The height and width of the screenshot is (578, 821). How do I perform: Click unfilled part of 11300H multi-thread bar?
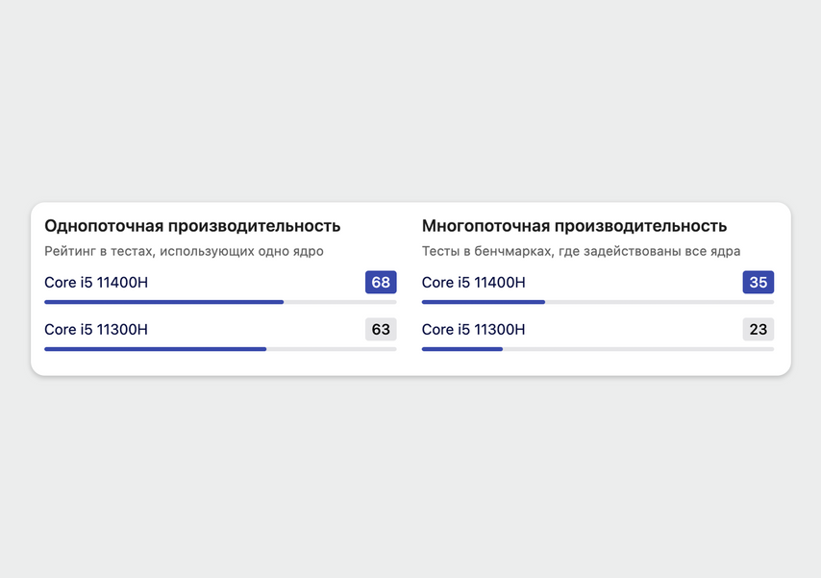click(638, 349)
